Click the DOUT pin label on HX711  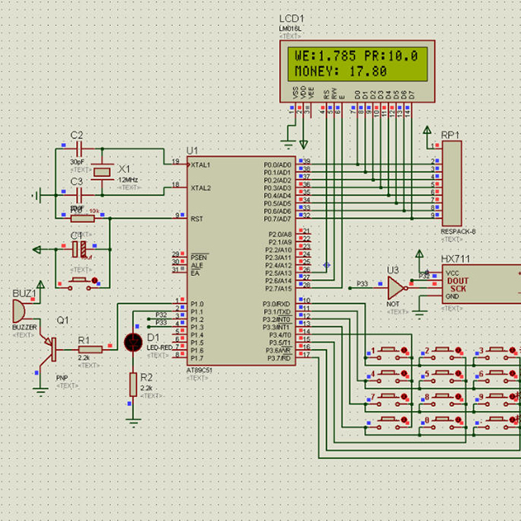[x=457, y=281]
